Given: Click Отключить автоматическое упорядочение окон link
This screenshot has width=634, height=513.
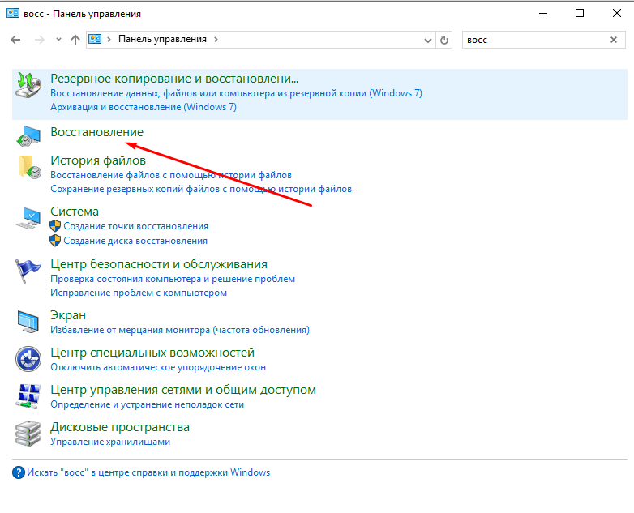Looking at the screenshot, I should coord(158,367).
